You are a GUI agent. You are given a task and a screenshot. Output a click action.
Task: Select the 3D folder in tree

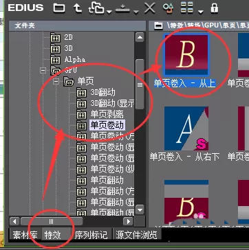pos(68,48)
